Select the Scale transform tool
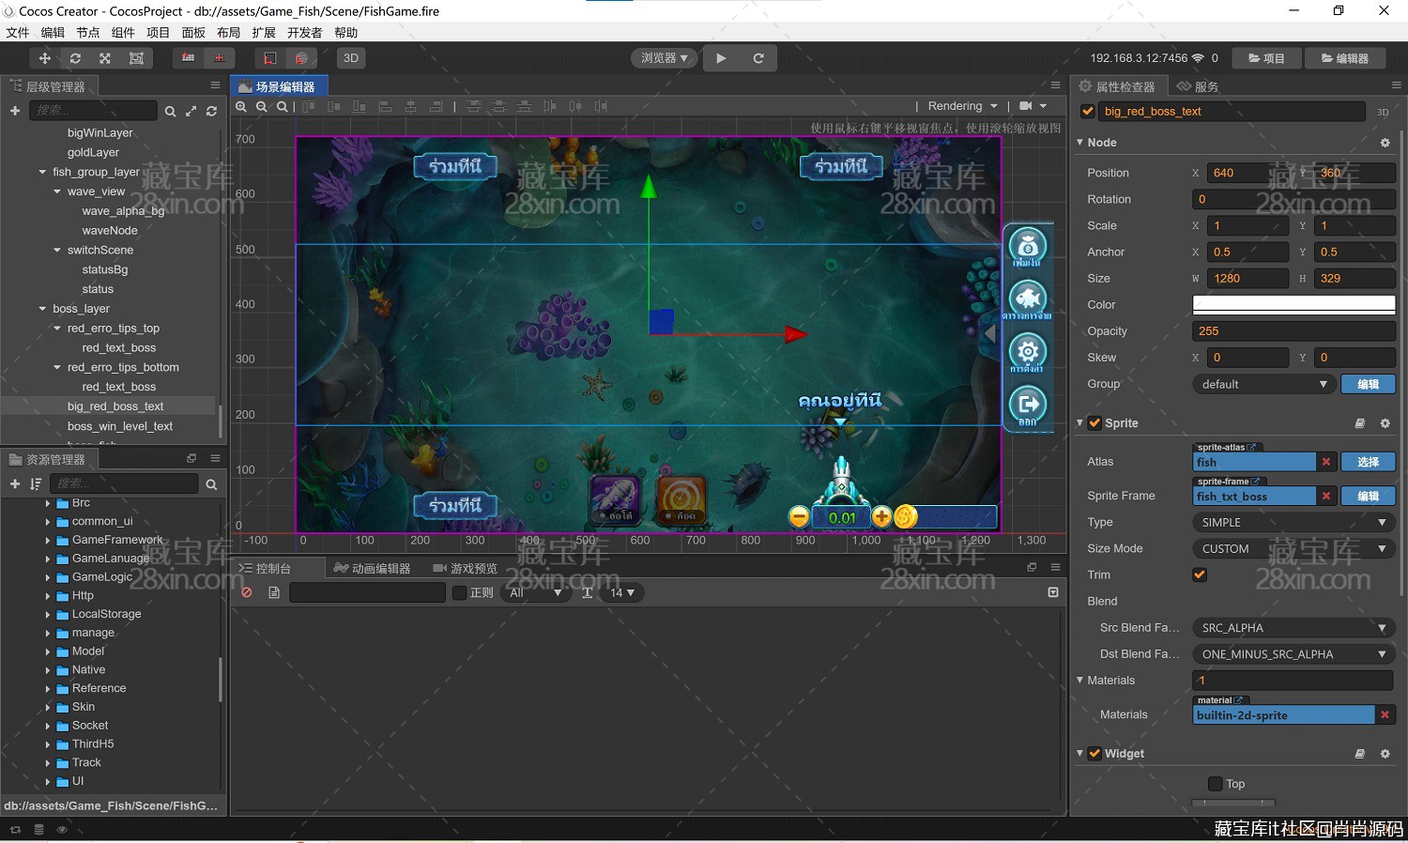The image size is (1408, 843). [x=105, y=58]
